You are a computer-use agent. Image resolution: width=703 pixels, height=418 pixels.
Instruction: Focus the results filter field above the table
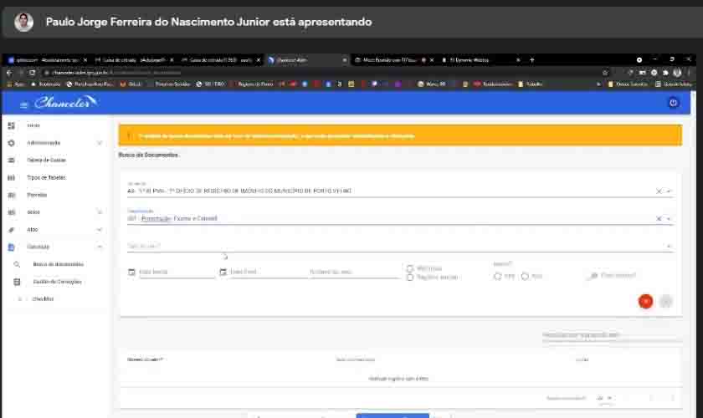[612, 335]
